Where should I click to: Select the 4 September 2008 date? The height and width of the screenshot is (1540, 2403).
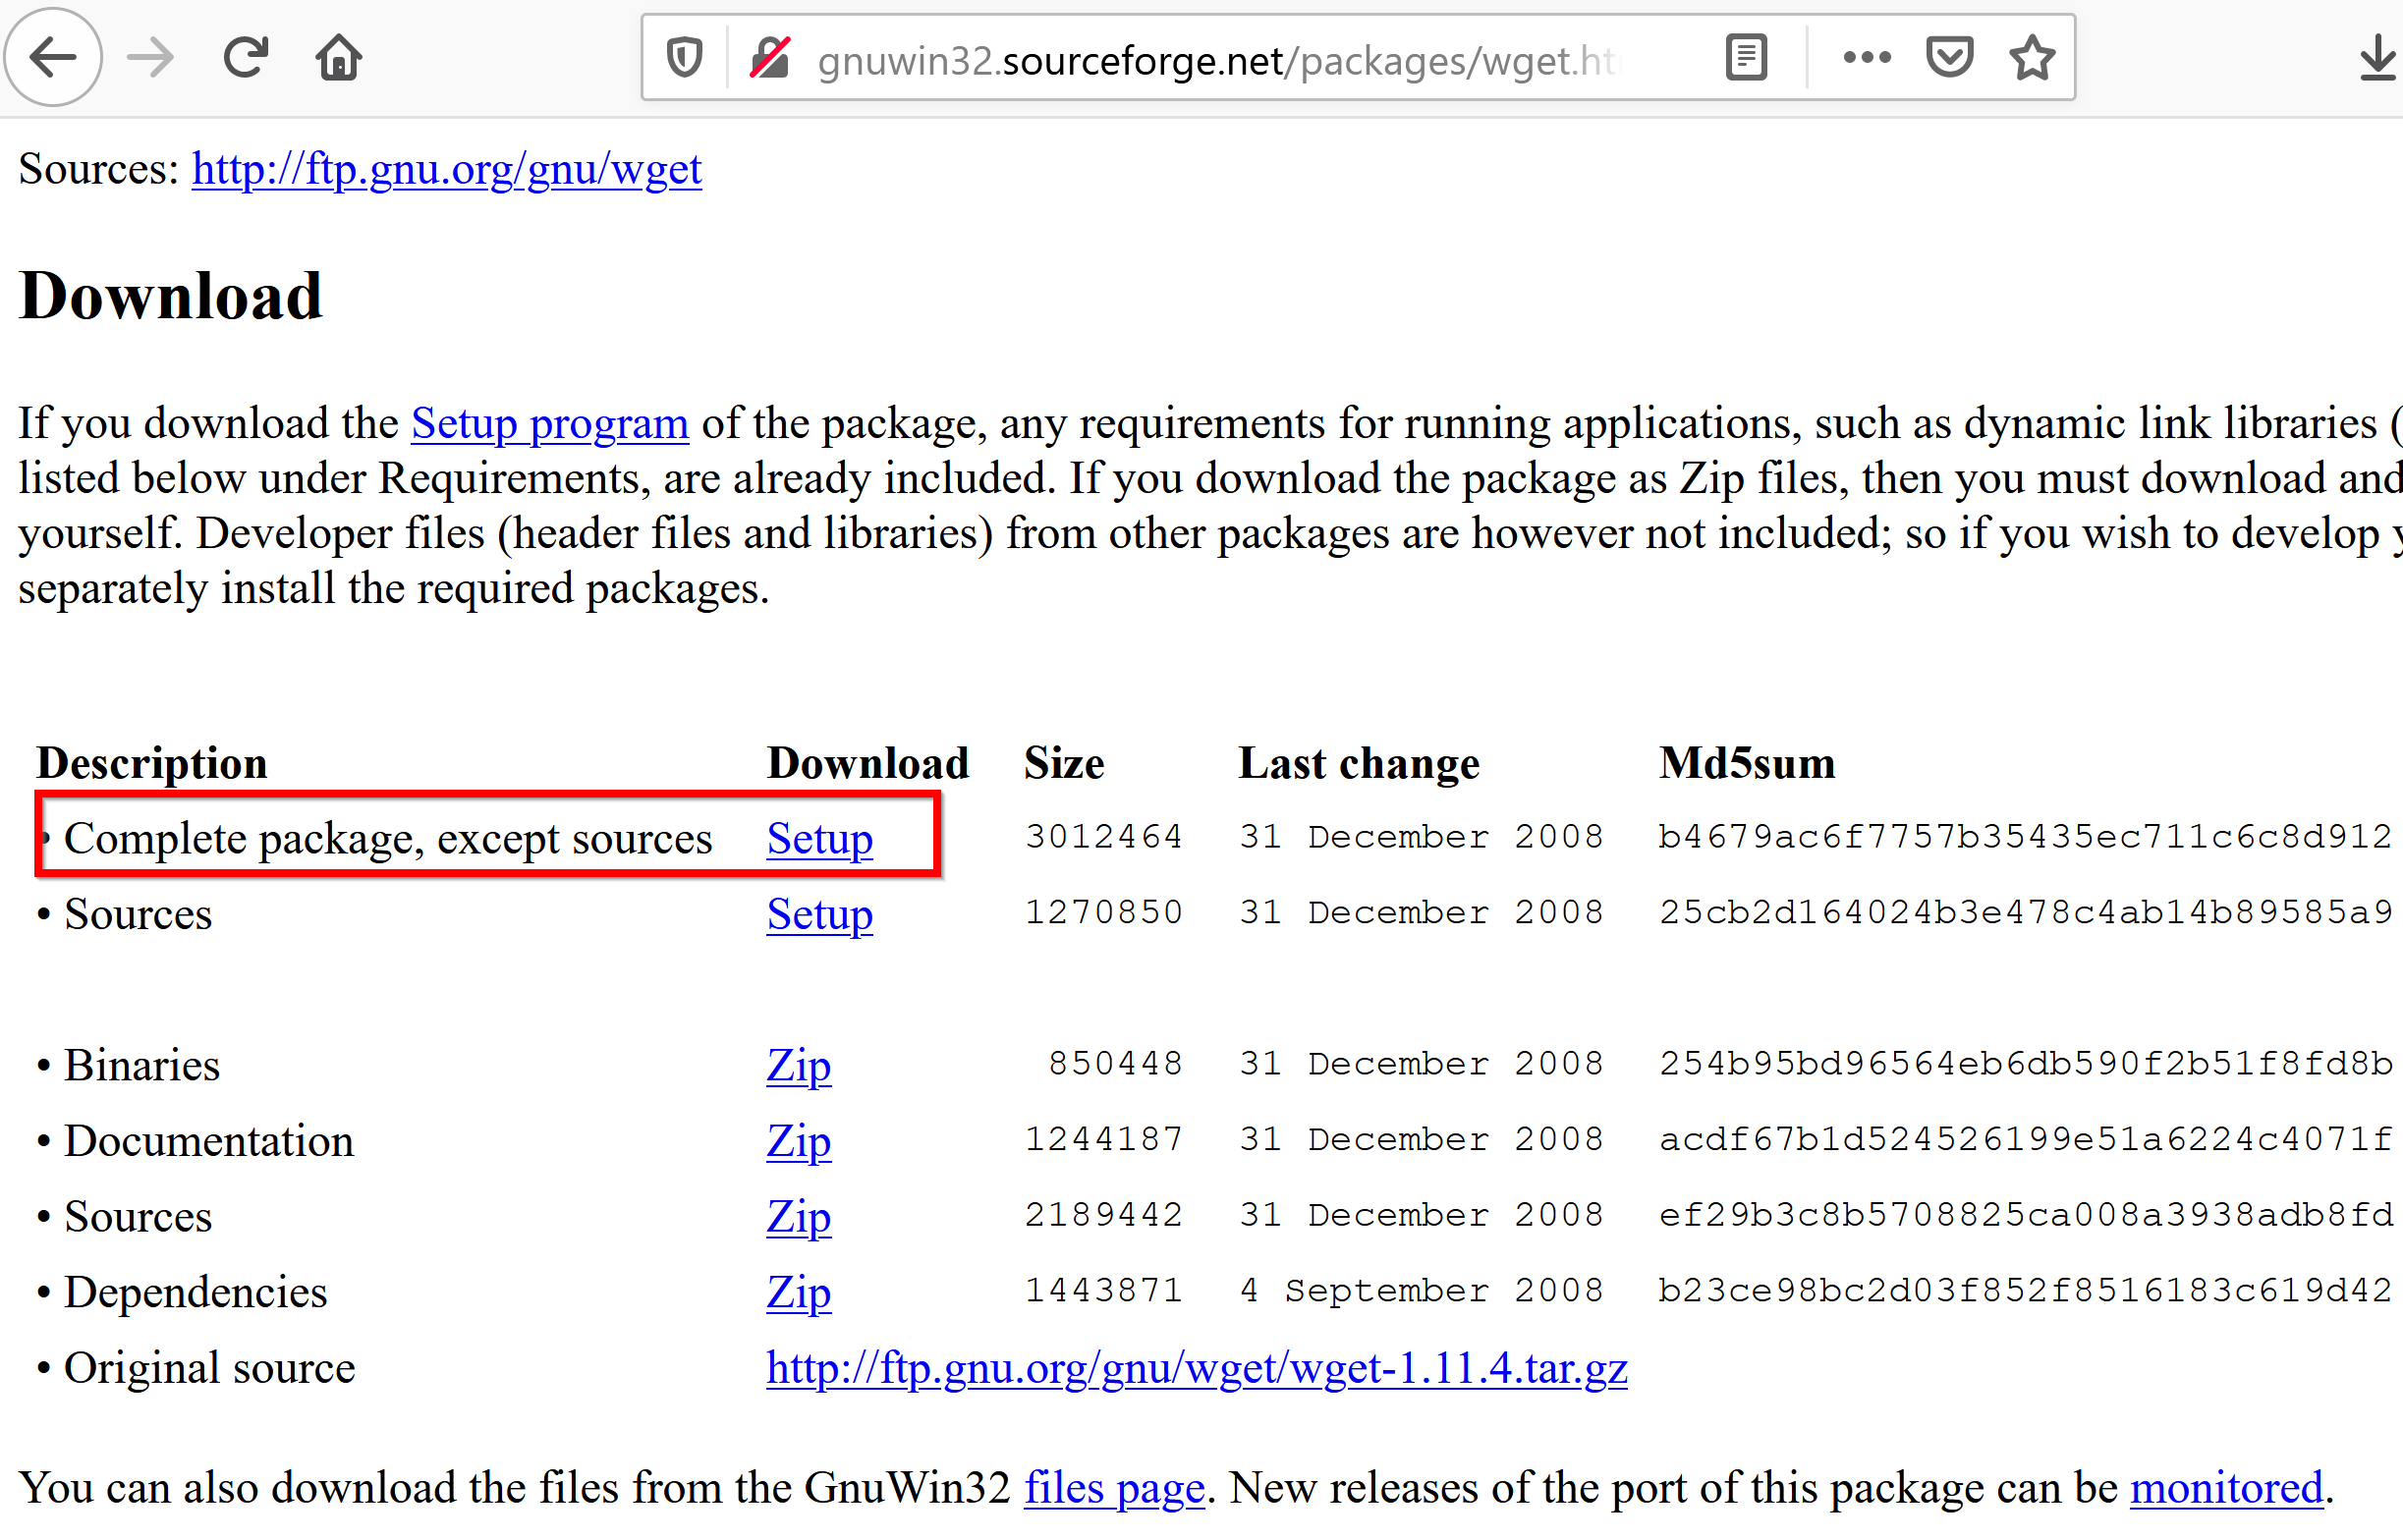tap(1421, 1291)
